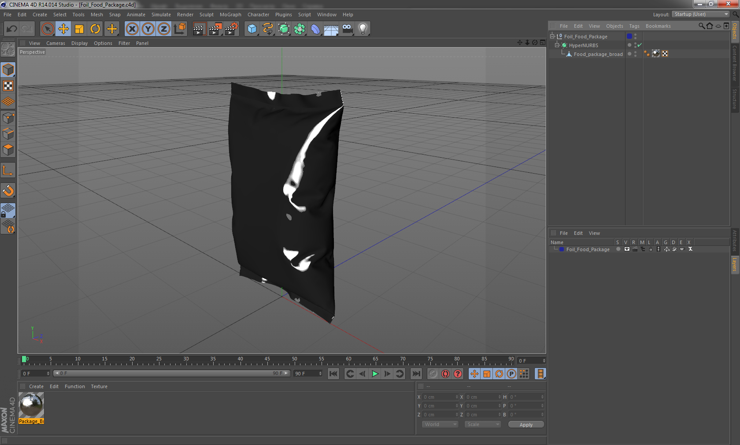
Task: Toggle layer Foil_Food_Package lock icon
Action: [x=651, y=249]
